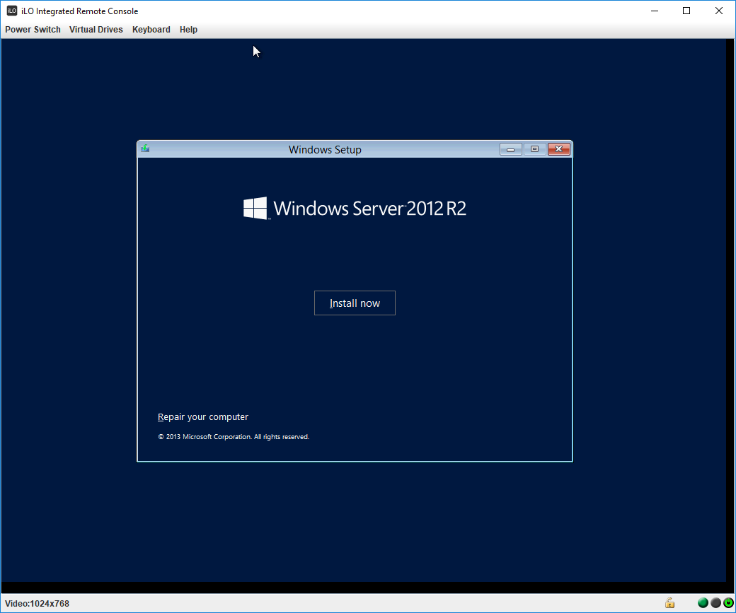The image size is (736, 613).
Task: Select the Repair your computer link
Action: tap(203, 417)
